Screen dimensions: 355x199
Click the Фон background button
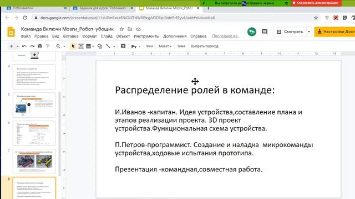[x=149, y=46]
